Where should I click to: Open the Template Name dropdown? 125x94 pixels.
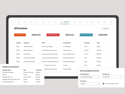pyautogui.click(x=90, y=77)
